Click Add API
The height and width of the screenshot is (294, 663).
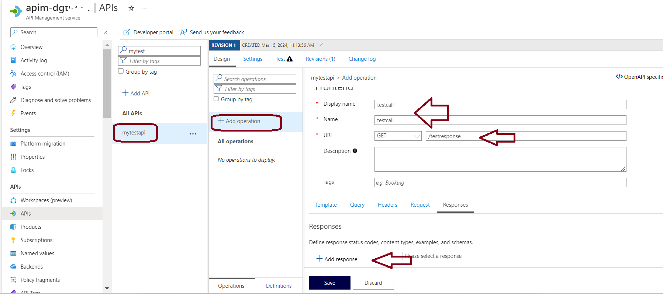136,93
